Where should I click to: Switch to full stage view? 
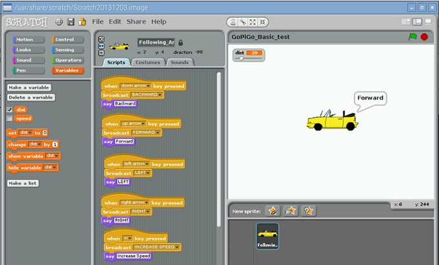point(417,22)
